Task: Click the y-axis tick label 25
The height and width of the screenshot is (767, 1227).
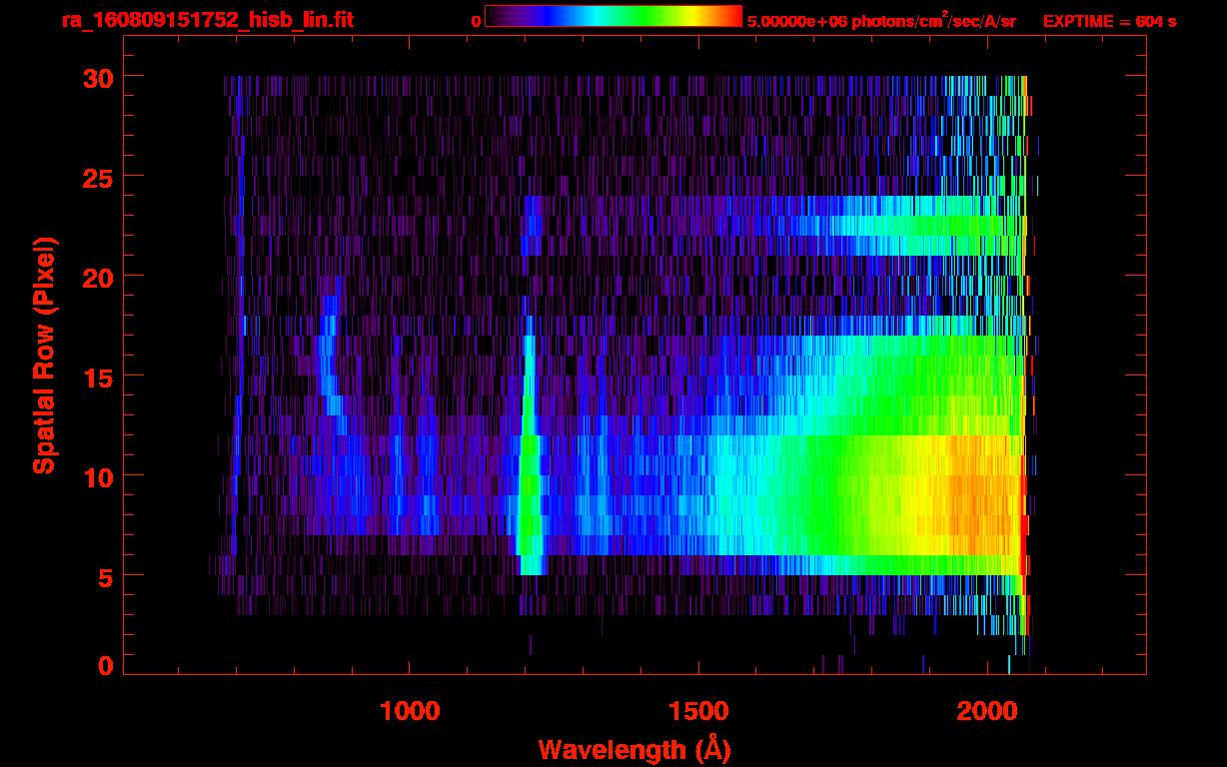Action: [99, 177]
